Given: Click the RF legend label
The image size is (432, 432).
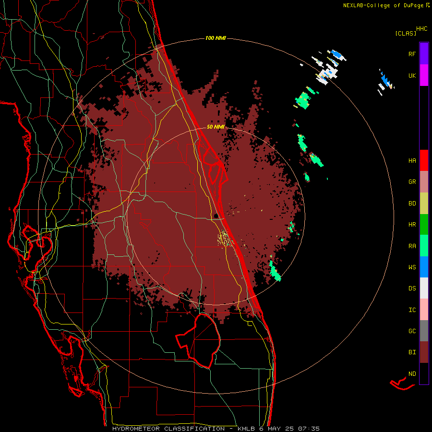Looking at the screenshot, I should coord(412,54).
